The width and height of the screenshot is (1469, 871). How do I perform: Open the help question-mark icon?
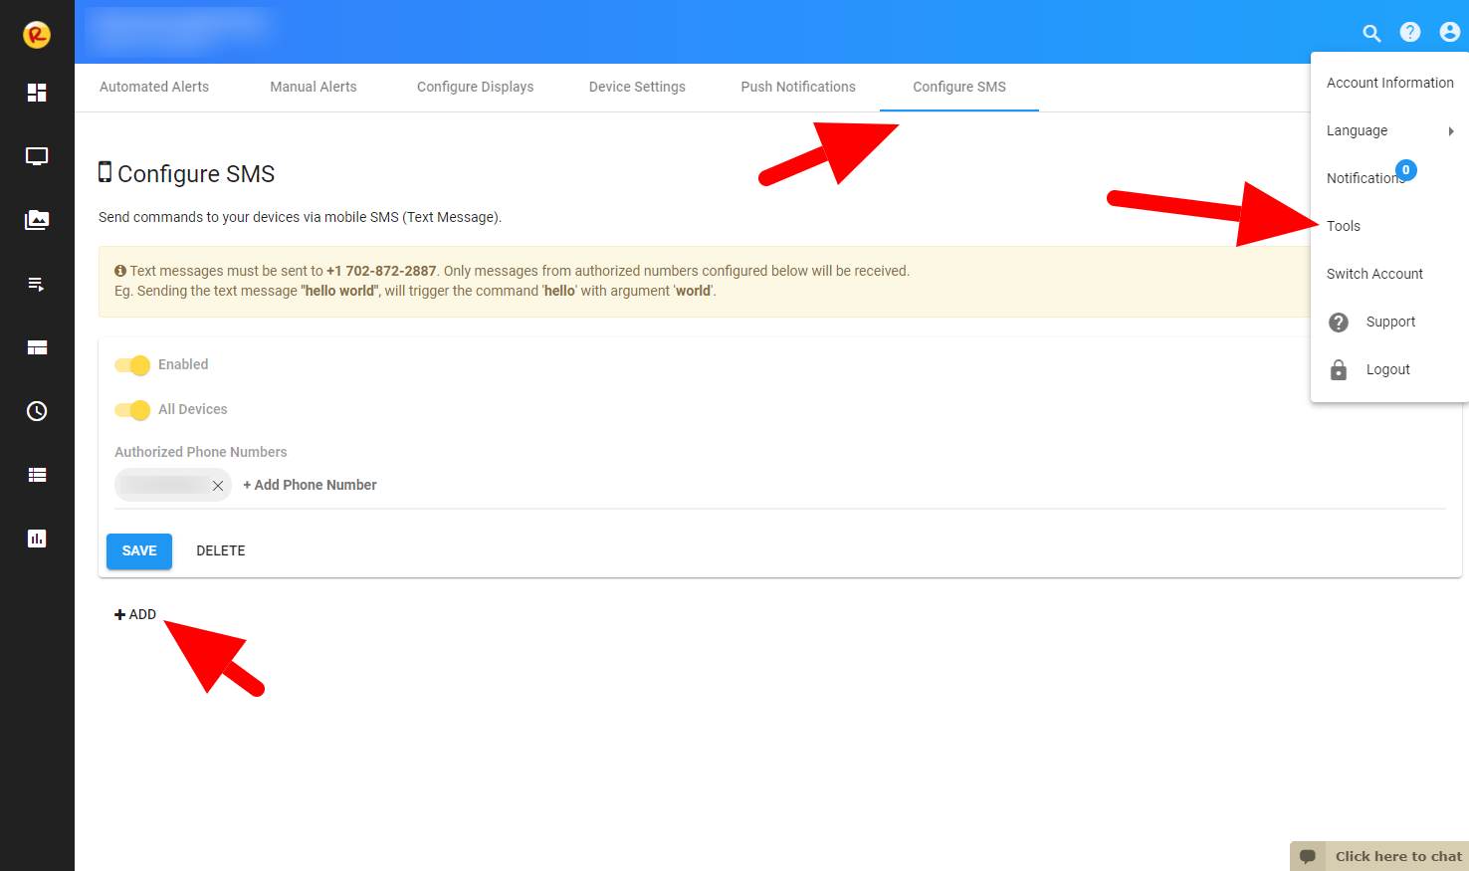(1410, 32)
